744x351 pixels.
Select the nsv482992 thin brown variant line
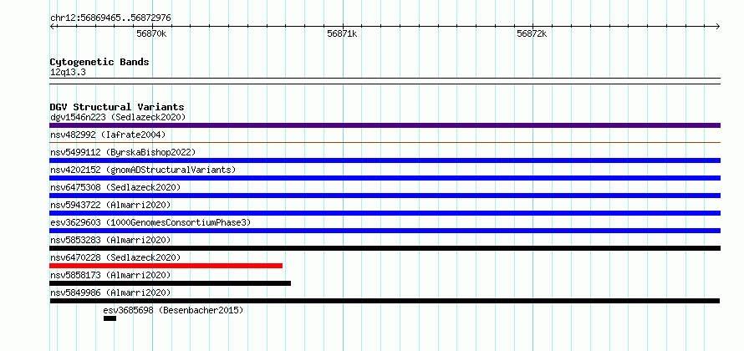pos(385,142)
